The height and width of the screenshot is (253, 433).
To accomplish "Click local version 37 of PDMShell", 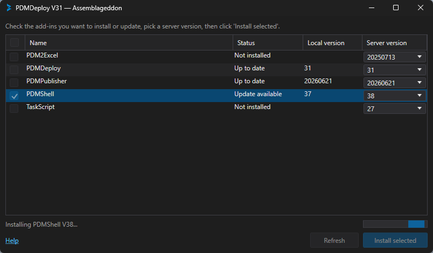I will [x=308, y=94].
